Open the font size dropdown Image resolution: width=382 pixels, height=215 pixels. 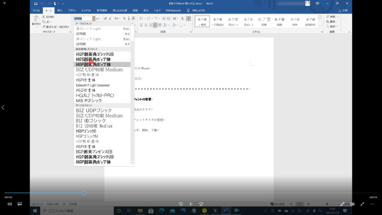coord(102,18)
